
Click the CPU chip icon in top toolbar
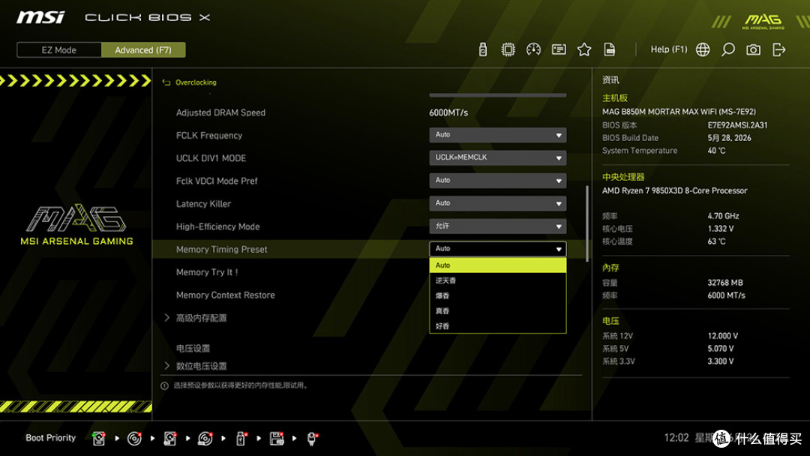[x=508, y=49]
